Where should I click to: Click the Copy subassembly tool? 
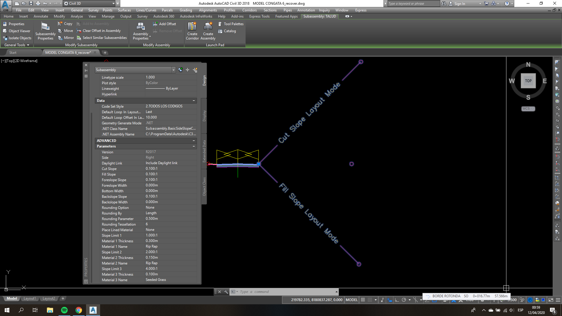65,24
